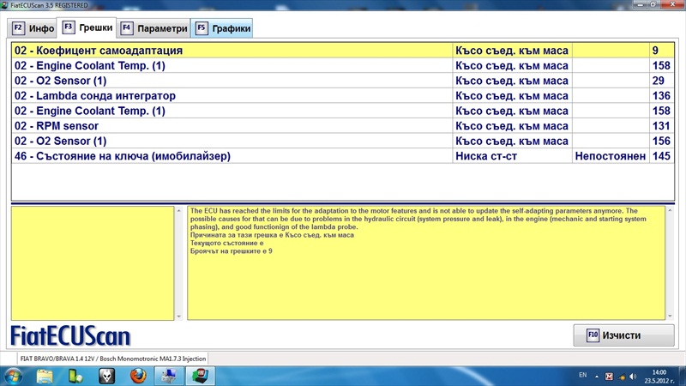Screen dimensions: 686x386
Task: Click the skull icon in the taskbar
Action: tap(107, 375)
